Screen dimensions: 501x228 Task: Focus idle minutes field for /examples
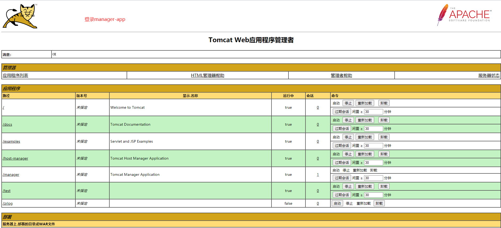pos(373,146)
